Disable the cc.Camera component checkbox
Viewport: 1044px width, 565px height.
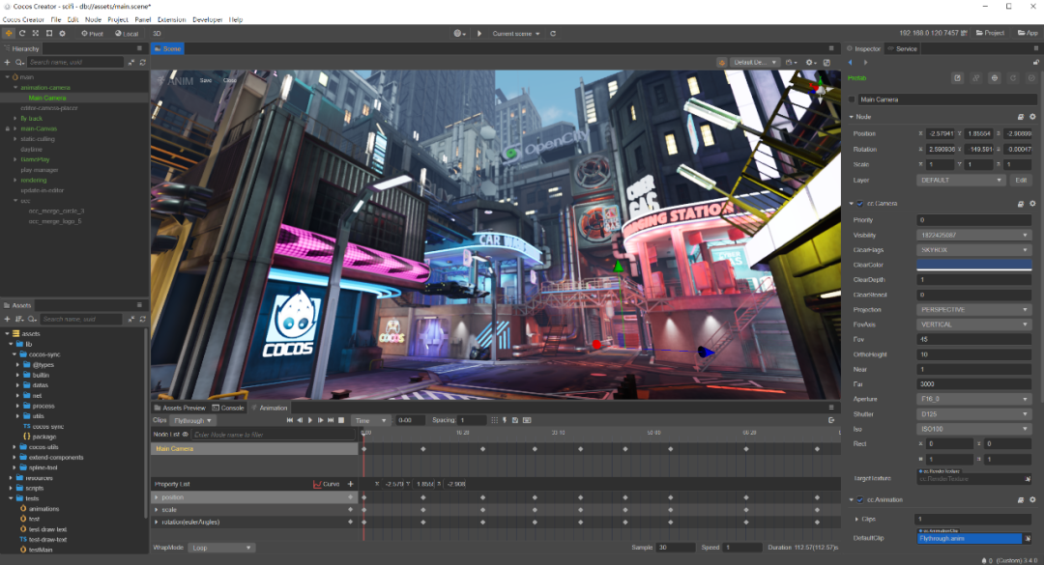click(860, 204)
